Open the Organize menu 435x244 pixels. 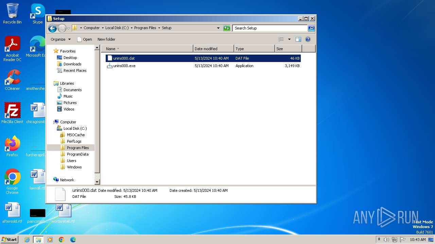point(60,39)
